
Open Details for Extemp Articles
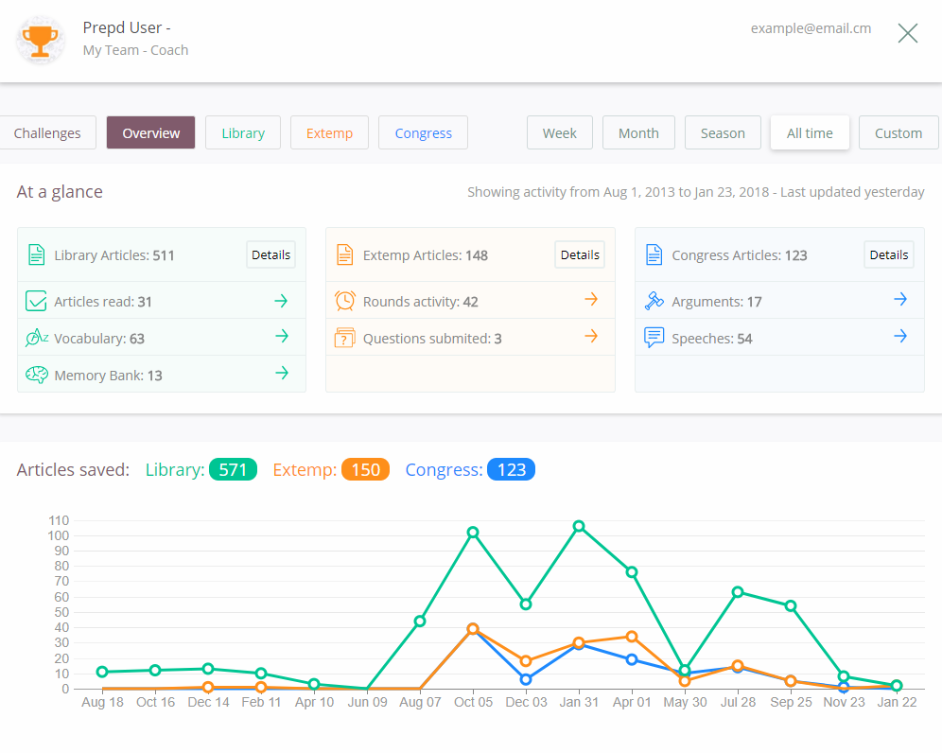coord(580,254)
